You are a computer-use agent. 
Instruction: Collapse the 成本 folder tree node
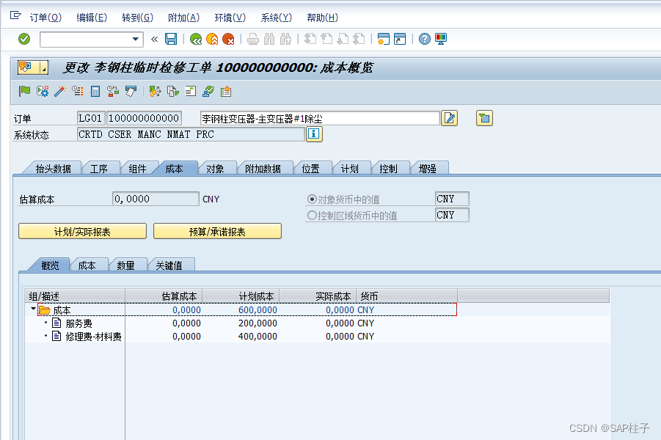coord(33,309)
